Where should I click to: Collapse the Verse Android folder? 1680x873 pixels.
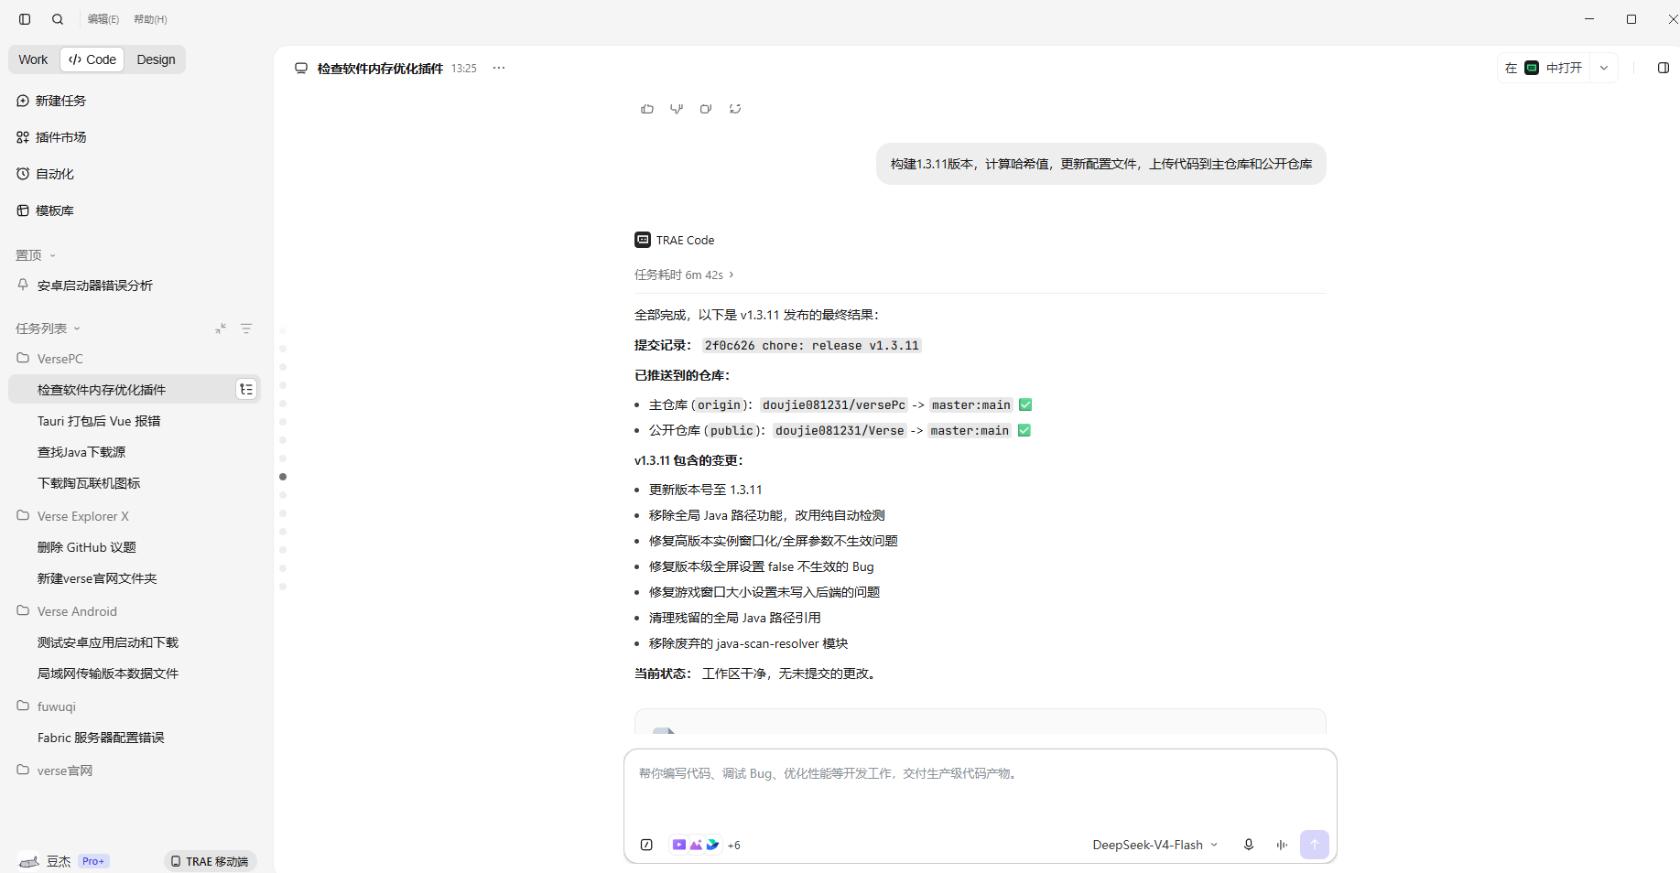[77, 611]
